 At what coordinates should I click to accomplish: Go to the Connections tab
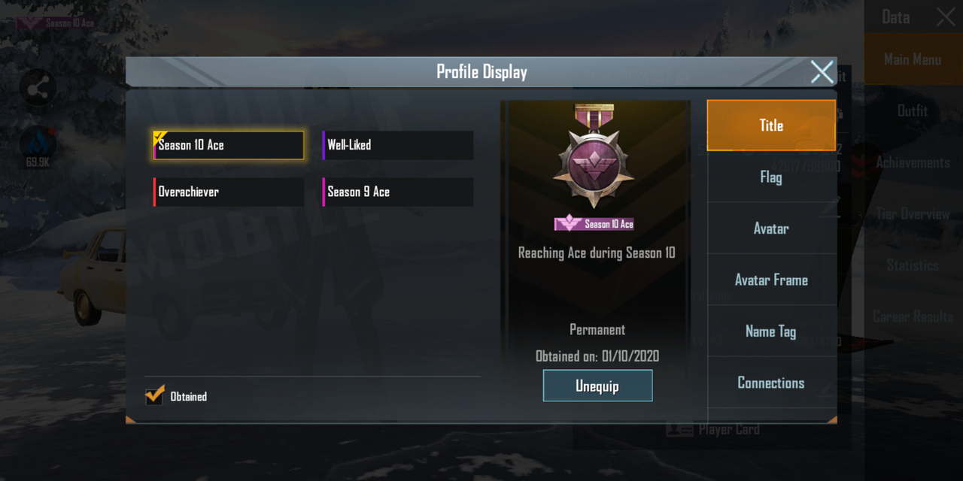pyautogui.click(x=771, y=383)
